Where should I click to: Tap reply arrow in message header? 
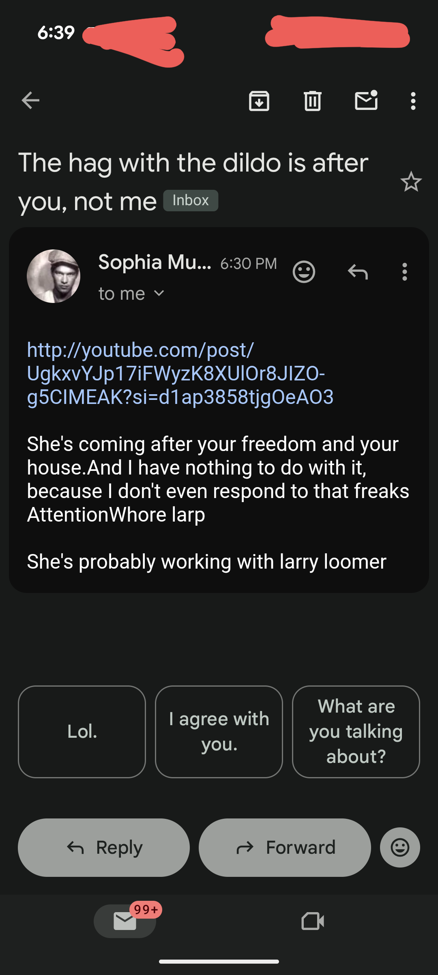click(358, 272)
